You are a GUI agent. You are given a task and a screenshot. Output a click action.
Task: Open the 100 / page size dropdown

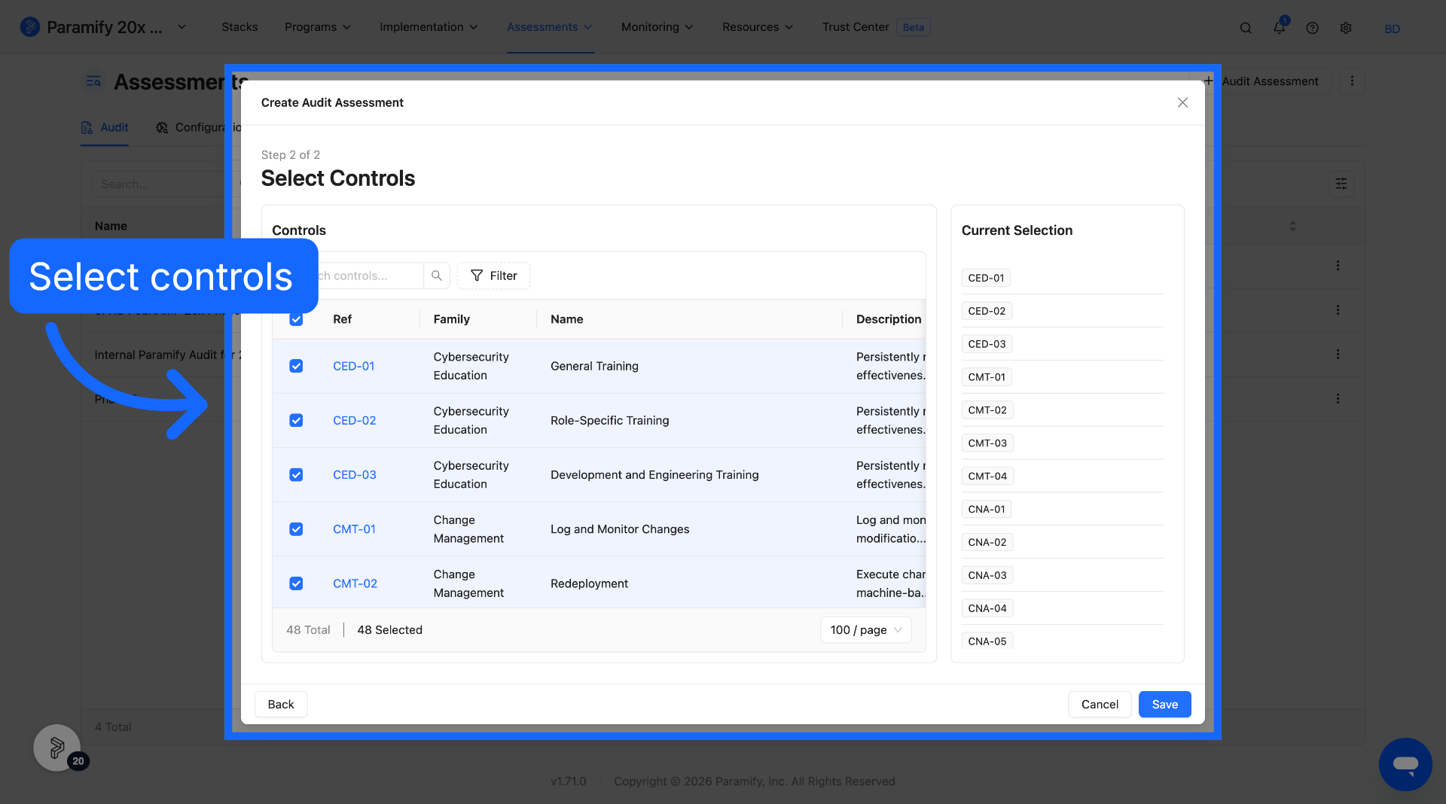point(865,630)
